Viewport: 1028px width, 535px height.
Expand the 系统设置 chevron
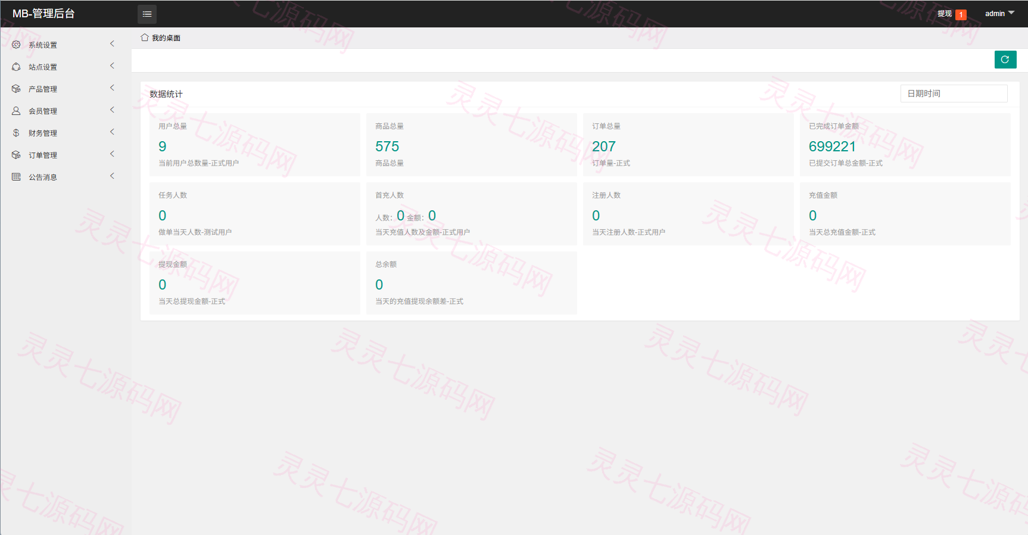pos(112,44)
